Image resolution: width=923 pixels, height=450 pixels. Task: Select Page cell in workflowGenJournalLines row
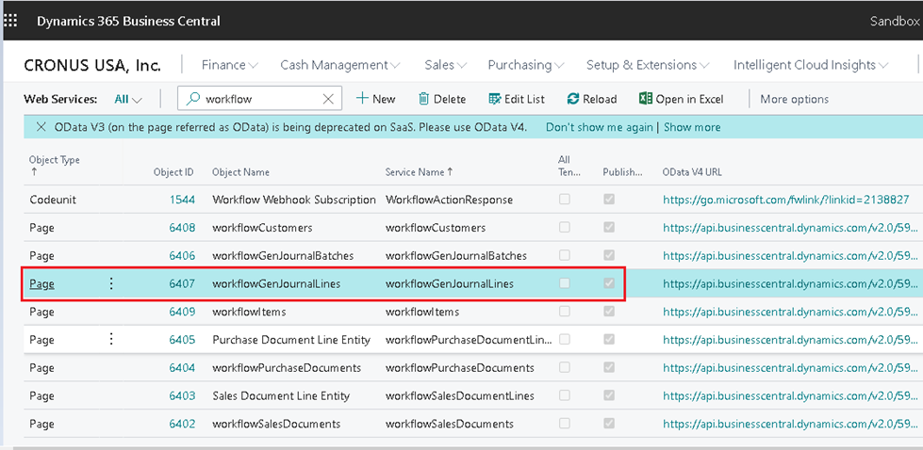[41, 283]
